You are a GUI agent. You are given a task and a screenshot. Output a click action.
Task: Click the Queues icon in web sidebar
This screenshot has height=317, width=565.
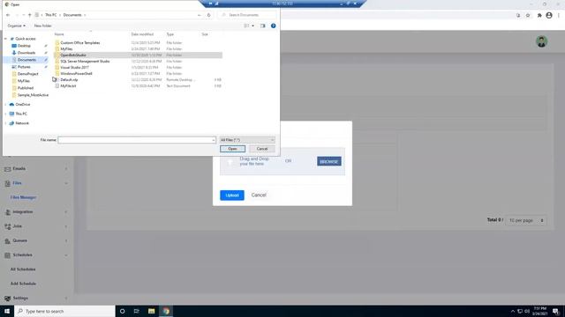8,240
